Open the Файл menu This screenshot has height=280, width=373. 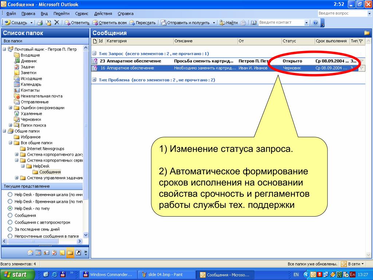(11, 13)
